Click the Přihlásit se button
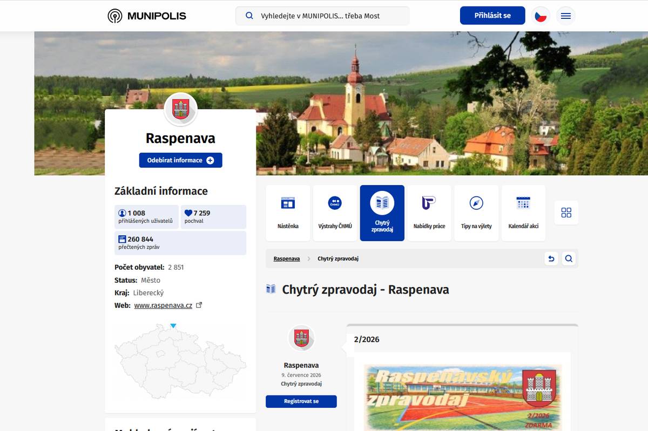Screen dimensions: 648x431 pyautogui.click(x=492, y=16)
